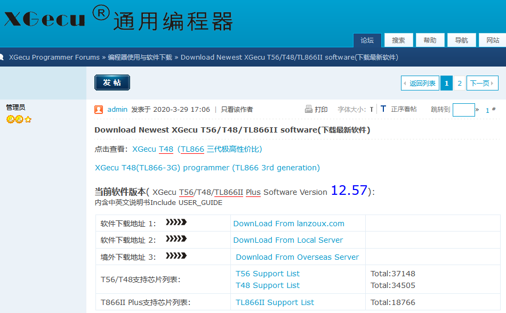Click Download From Overseas Server

(x=297, y=257)
